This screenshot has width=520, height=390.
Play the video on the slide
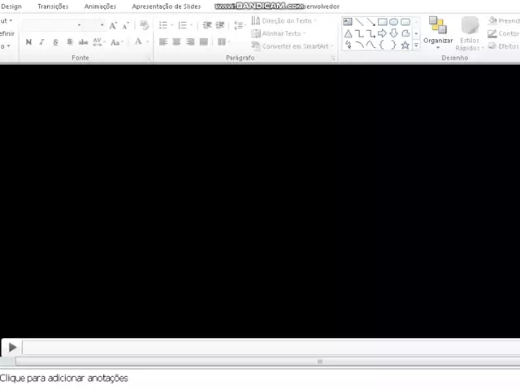point(13,347)
